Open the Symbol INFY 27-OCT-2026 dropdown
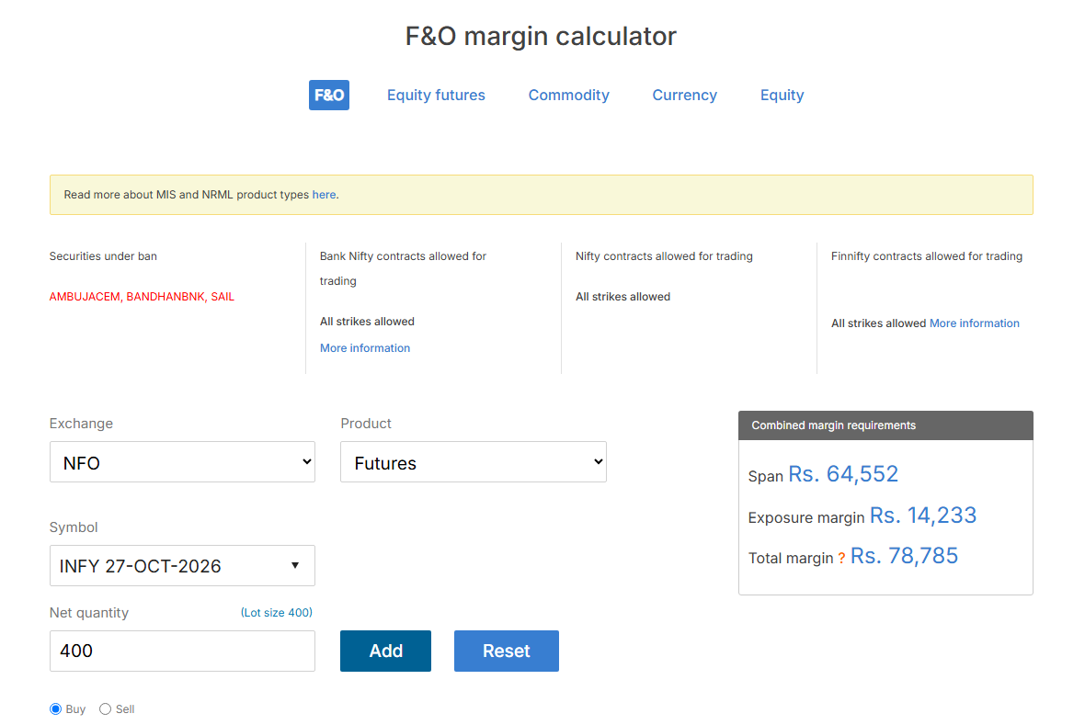Image resolution: width=1085 pixels, height=725 pixels. [x=182, y=565]
